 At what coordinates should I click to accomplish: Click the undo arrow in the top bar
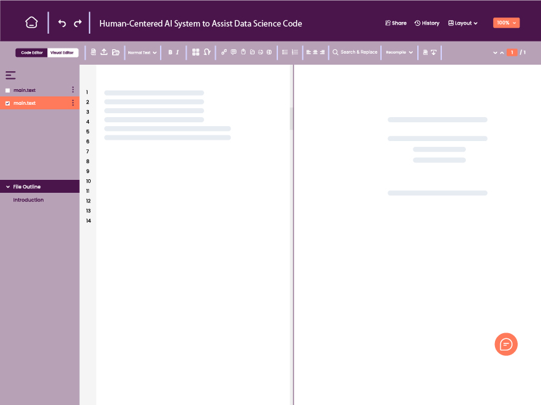pyautogui.click(x=62, y=22)
